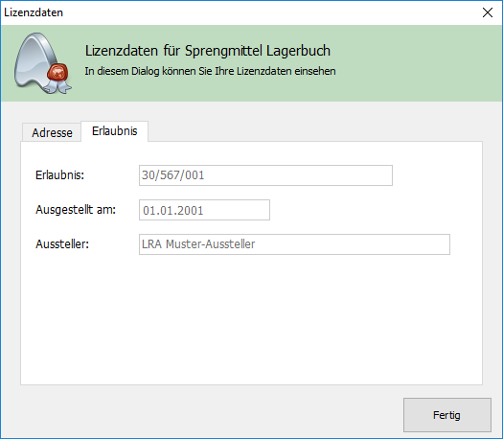Select the Erlaubnis tab

pos(115,131)
